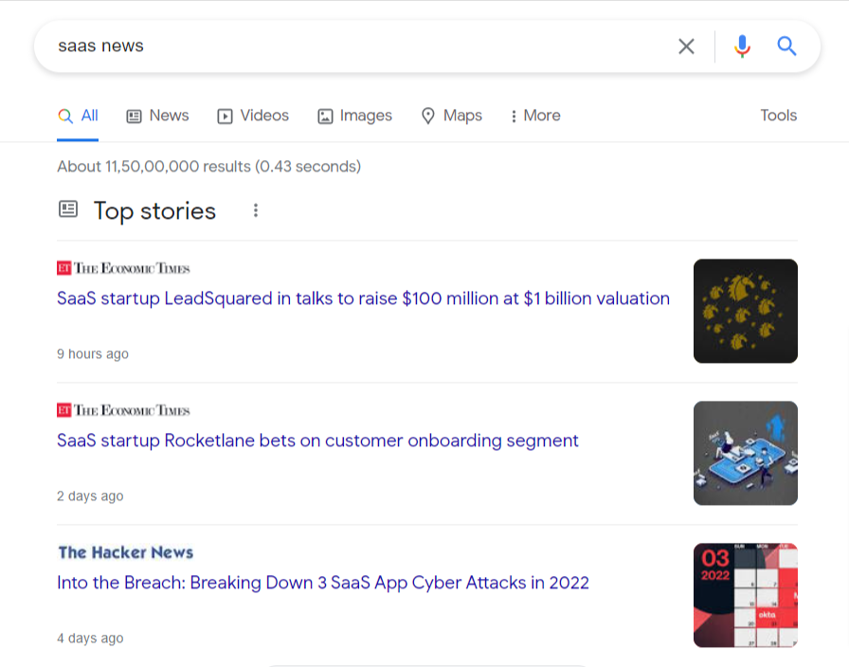Select the All results tab
The height and width of the screenshot is (667, 849).
pos(78,116)
